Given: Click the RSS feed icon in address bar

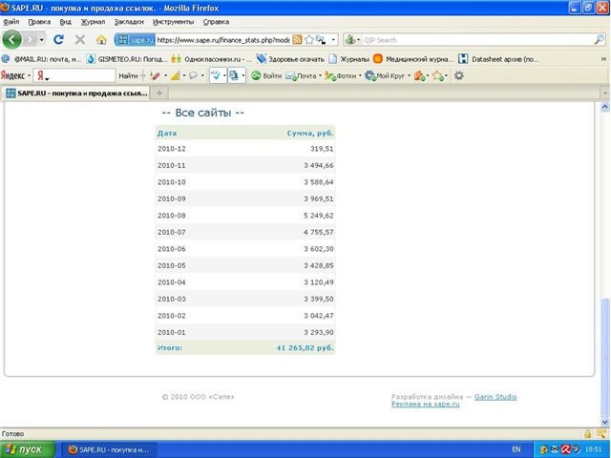Looking at the screenshot, I should [297, 40].
